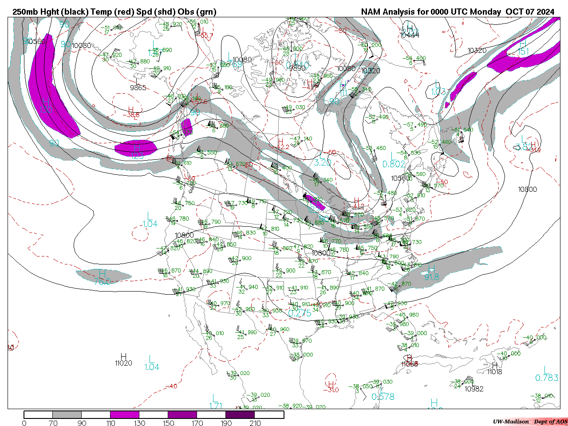568x426 pixels.
Task: Click the cyan H 76.0 marker off California
Action: 102,277
